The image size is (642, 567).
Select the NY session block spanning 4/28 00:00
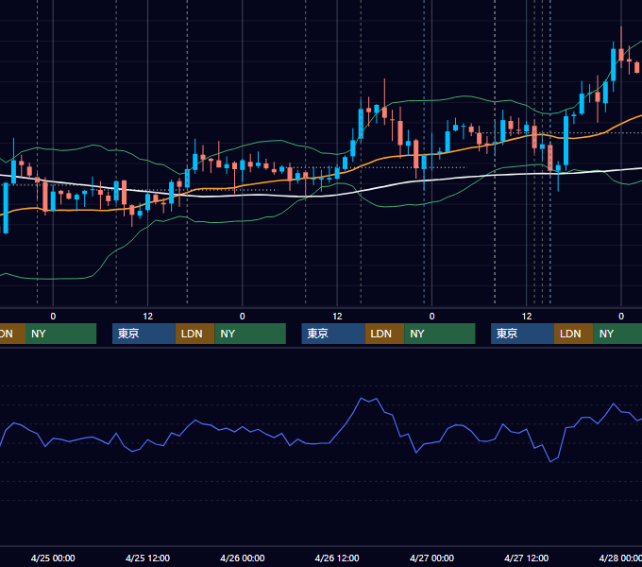click(x=617, y=334)
